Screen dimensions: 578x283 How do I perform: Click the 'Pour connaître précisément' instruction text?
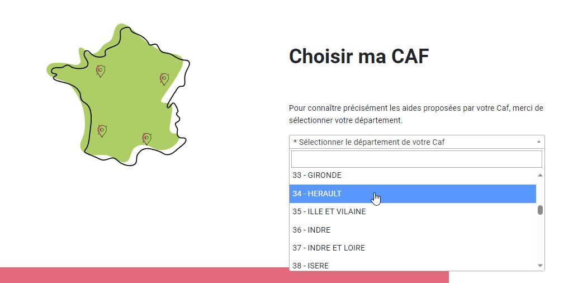[416, 115]
